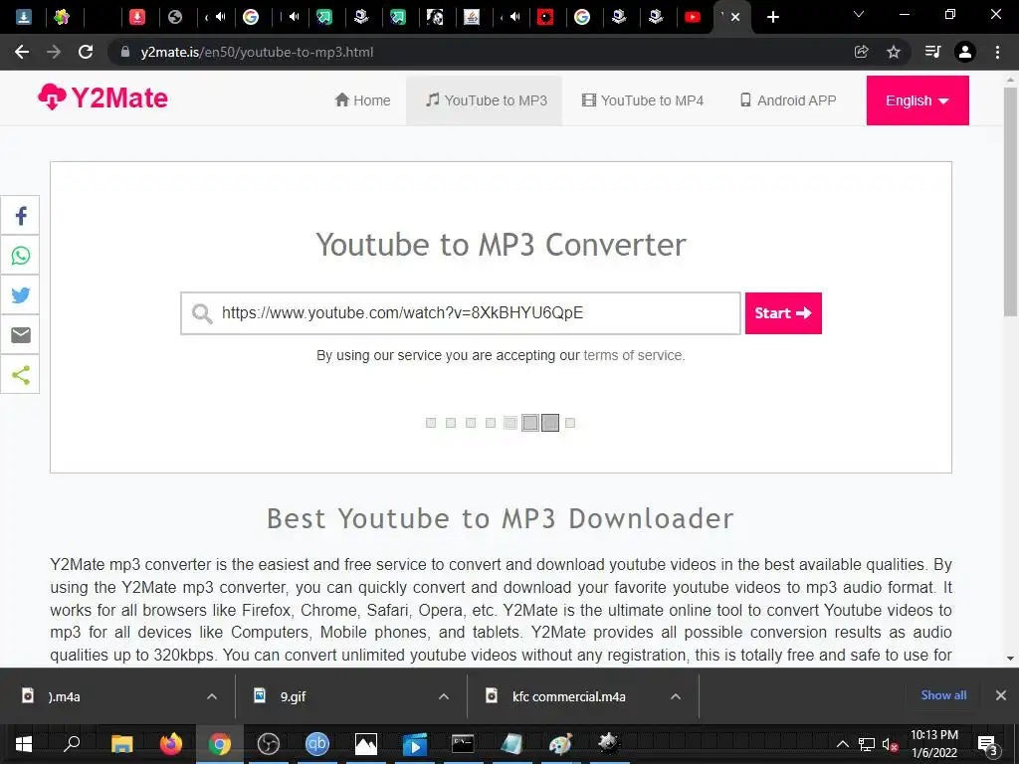1019x764 pixels.
Task: Click the pink Start button
Action: [x=783, y=313]
